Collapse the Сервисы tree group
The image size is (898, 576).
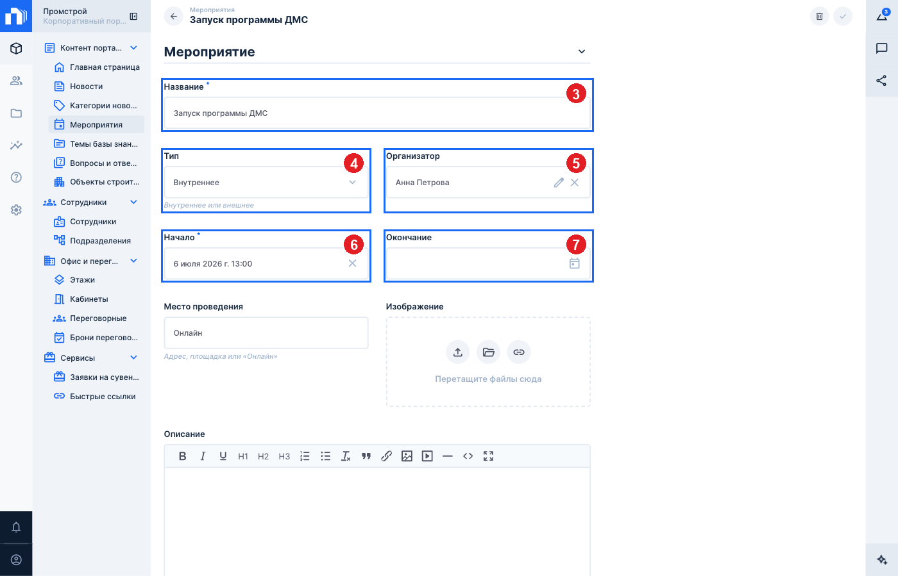click(133, 358)
